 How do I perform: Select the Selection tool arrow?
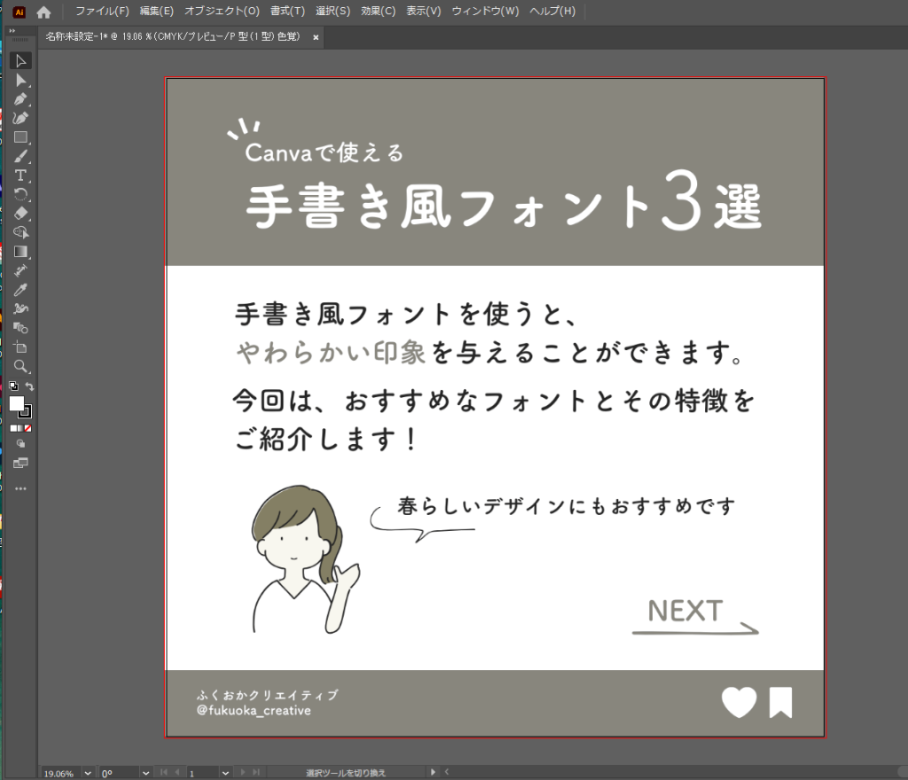tap(21, 61)
